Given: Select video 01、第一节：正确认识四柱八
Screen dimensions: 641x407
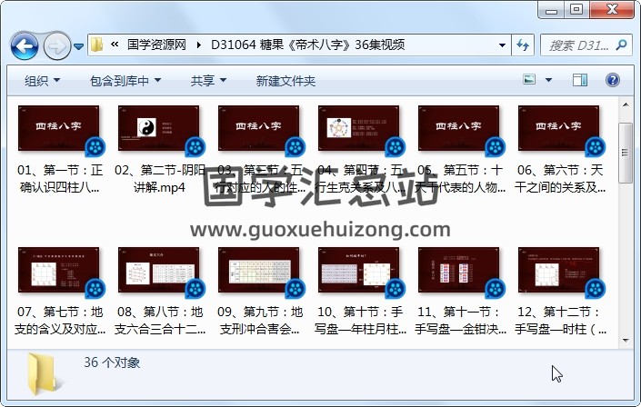Looking at the screenshot, I should pos(60,149).
